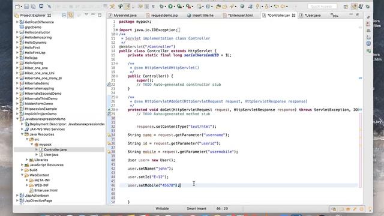
Task: Click the Previous Annotation arrow icon
Action: click(267, 7)
